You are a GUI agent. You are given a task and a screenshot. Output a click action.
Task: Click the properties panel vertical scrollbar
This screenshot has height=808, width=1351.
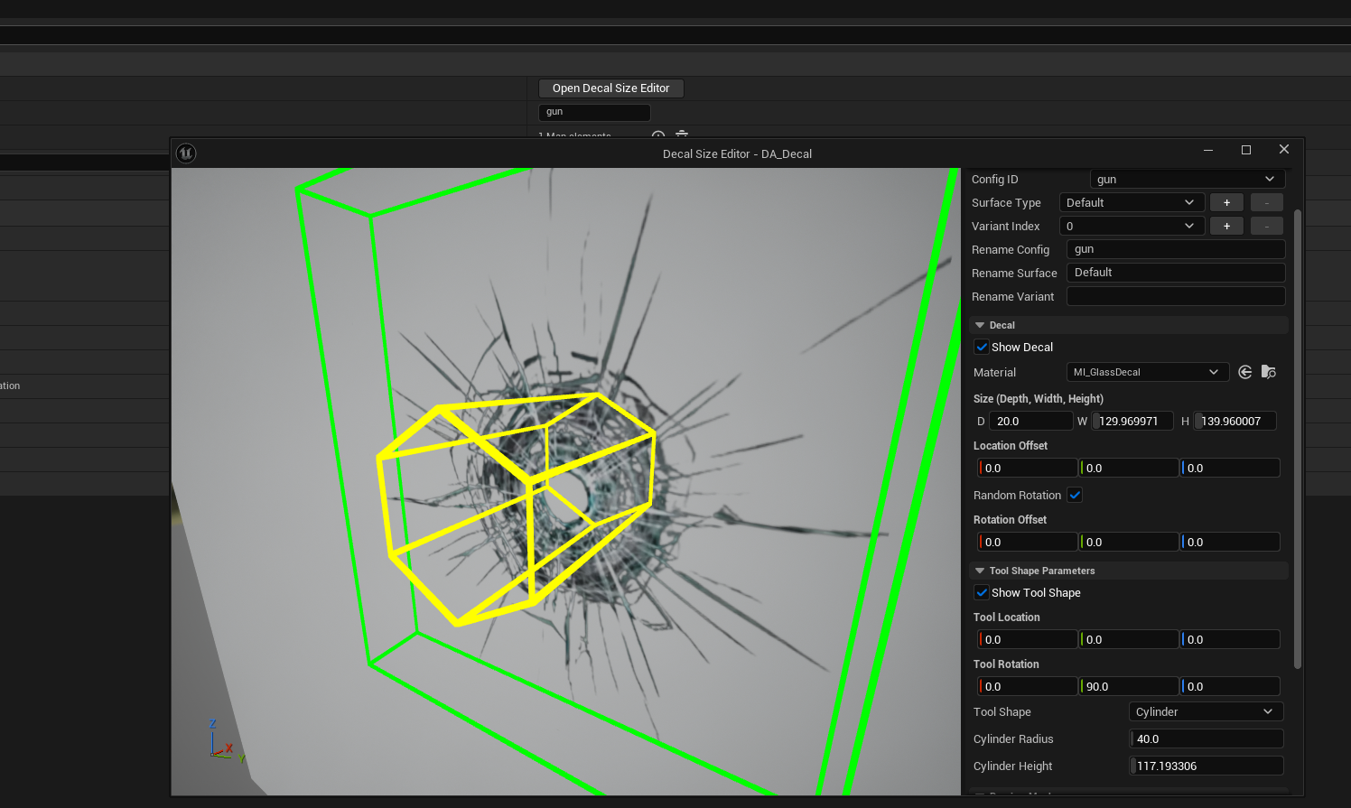coord(1298,438)
